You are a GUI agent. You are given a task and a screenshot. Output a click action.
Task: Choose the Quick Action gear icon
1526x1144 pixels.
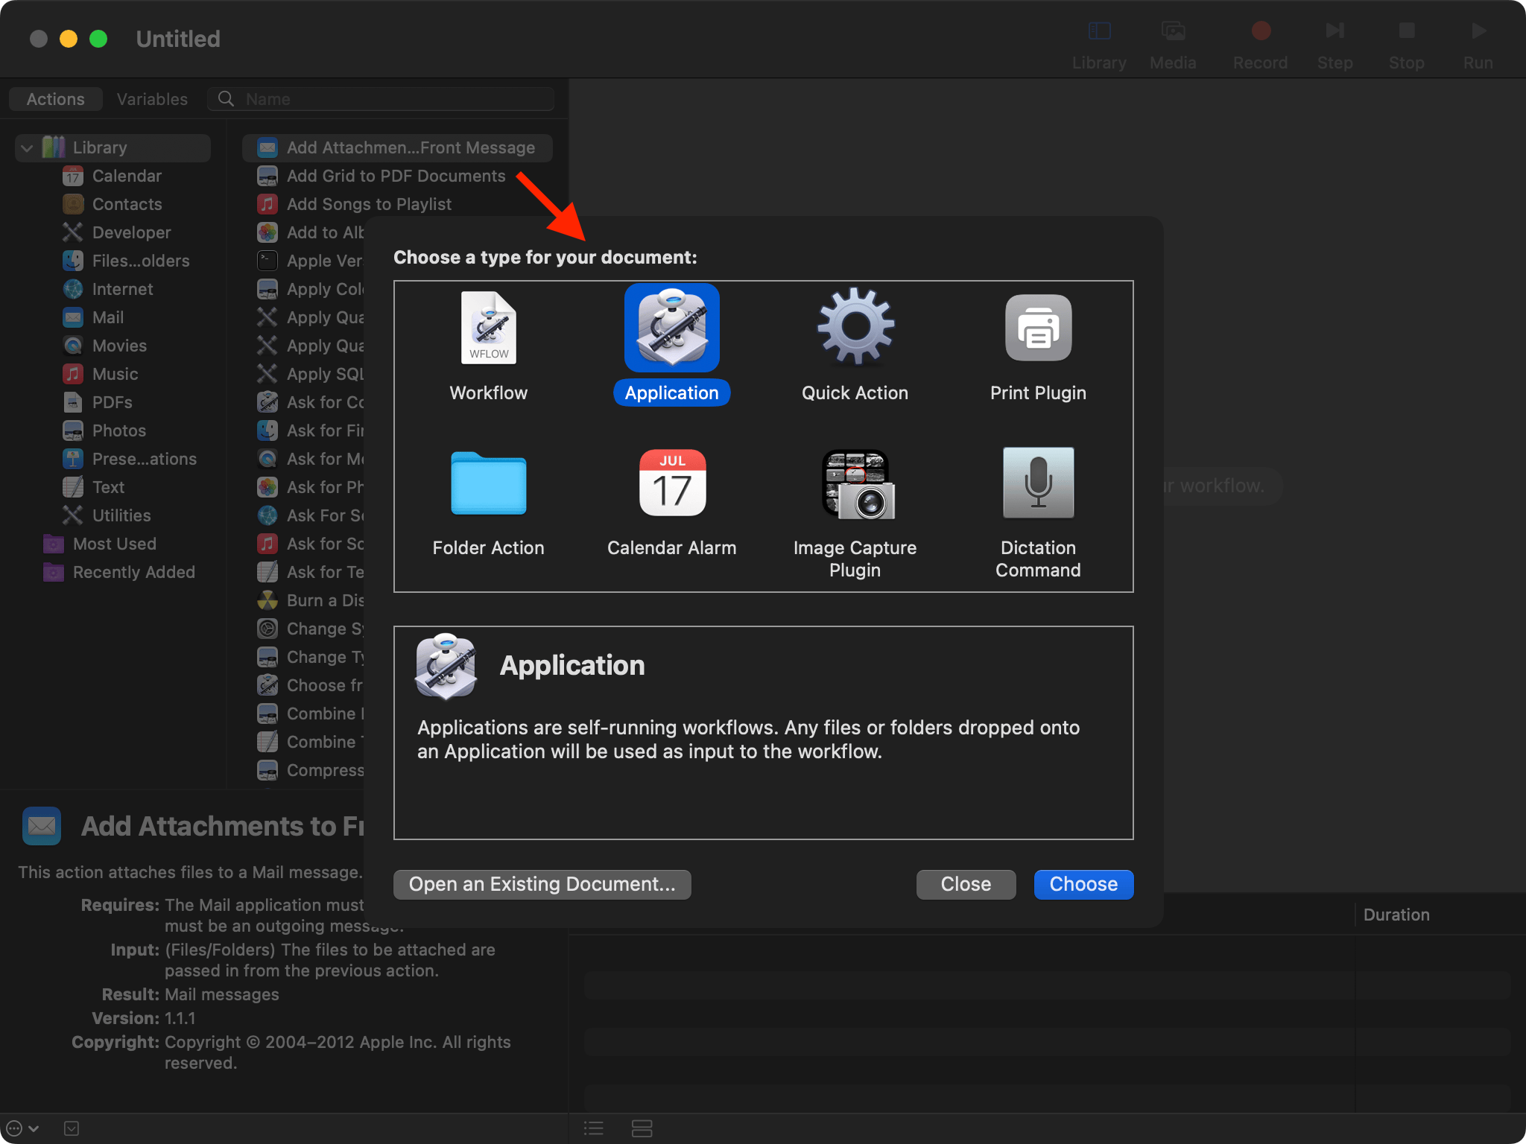pyautogui.click(x=855, y=327)
